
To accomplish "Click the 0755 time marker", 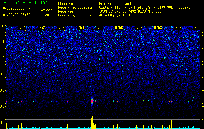I will point(100,28).
